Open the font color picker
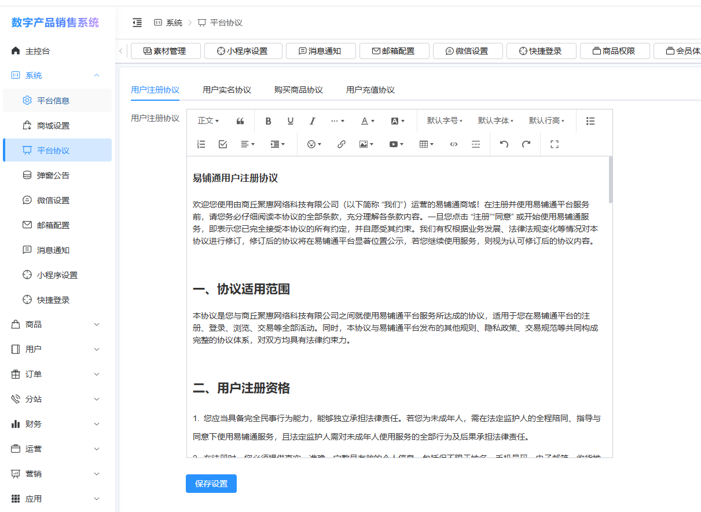 click(368, 121)
